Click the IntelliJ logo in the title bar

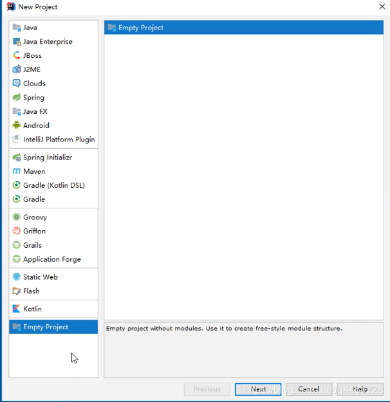11,6
